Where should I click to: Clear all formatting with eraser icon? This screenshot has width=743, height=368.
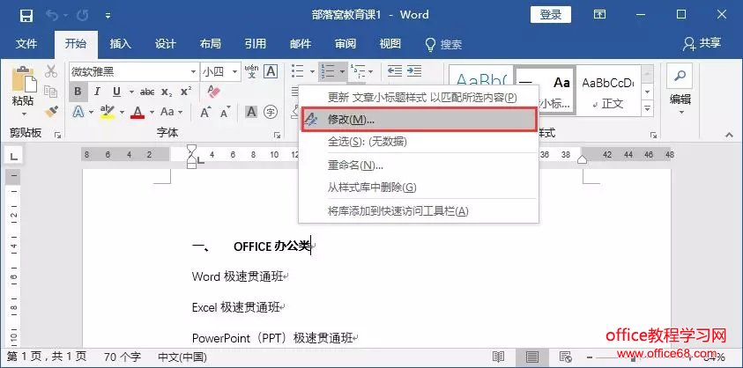(213, 92)
